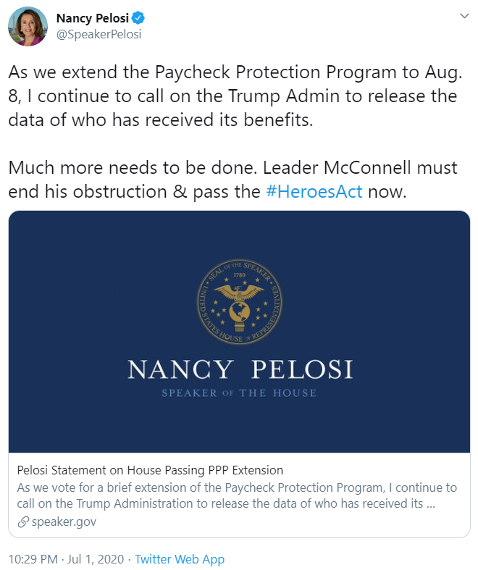478x570 pixels.
Task: Click the card's gray description preview text
Action: pyautogui.click(x=237, y=495)
